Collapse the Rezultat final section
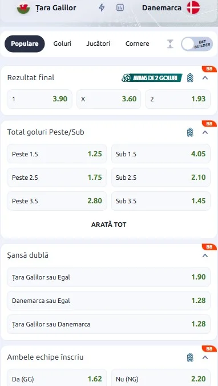 (x=205, y=78)
